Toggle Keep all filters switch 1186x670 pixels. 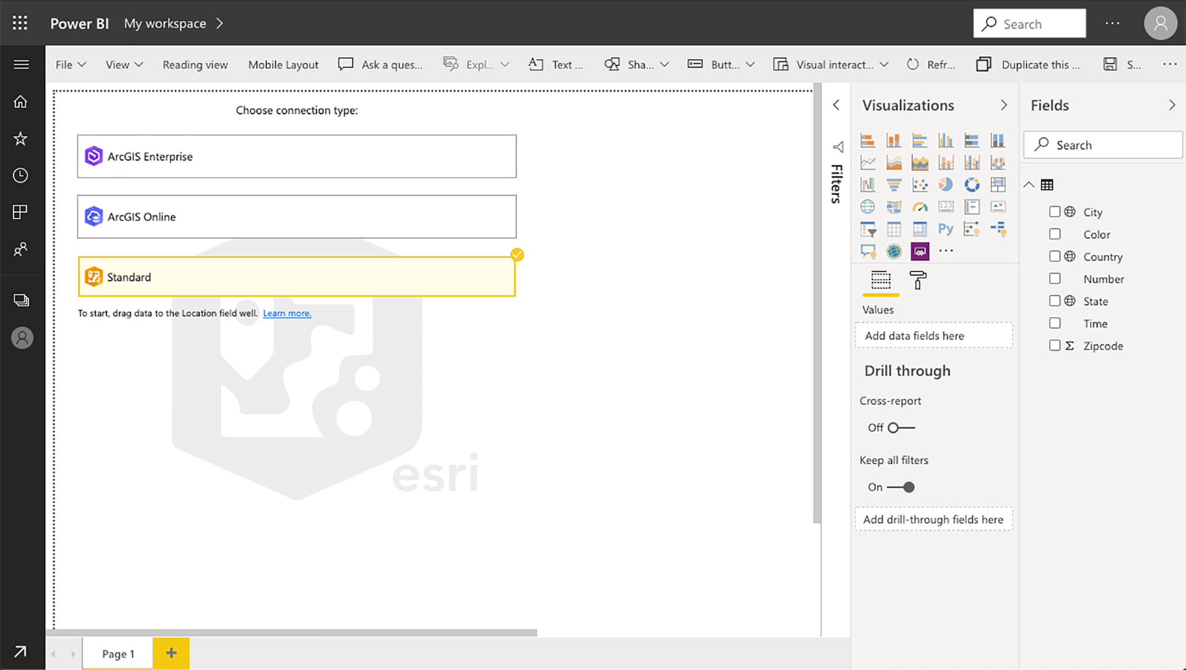click(x=901, y=487)
